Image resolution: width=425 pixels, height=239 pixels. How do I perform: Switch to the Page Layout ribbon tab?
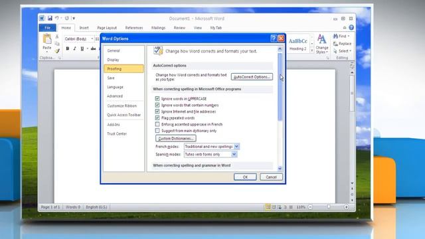coord(107,28)
